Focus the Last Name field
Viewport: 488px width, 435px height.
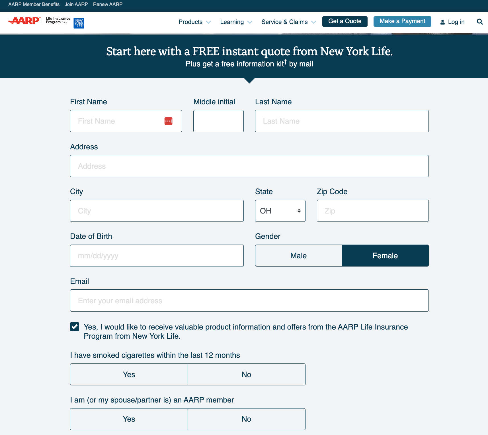click(x=342, y=121)
